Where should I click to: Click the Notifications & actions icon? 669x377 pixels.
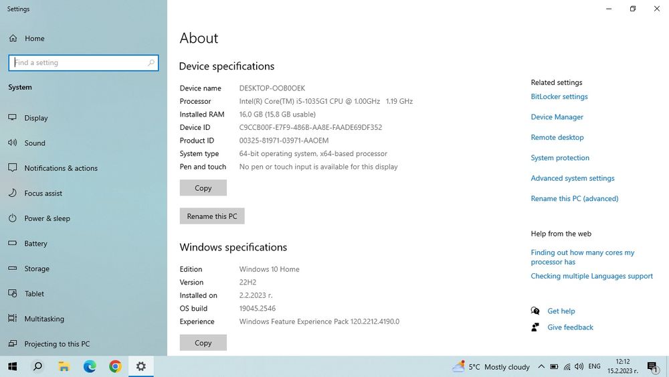click(x=12, y=168)
